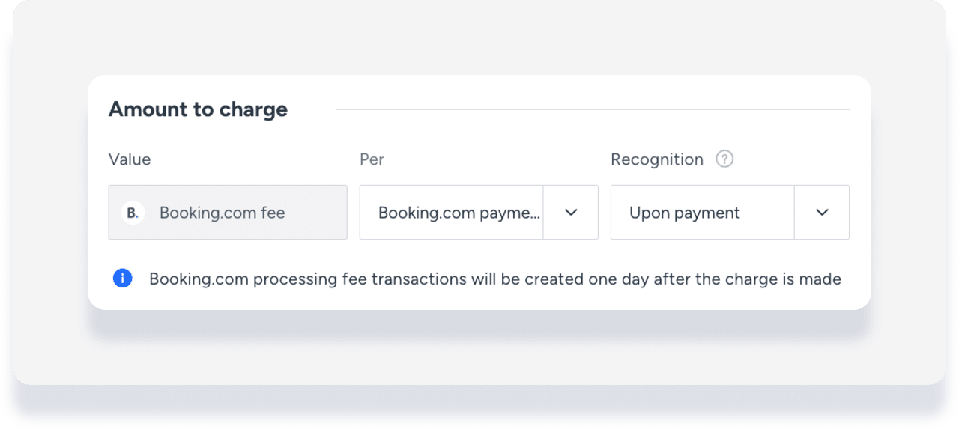The height and width of the screenshot is (429, 959).
Task: Click the divider line beside the heading
Action: coord(592,110)
